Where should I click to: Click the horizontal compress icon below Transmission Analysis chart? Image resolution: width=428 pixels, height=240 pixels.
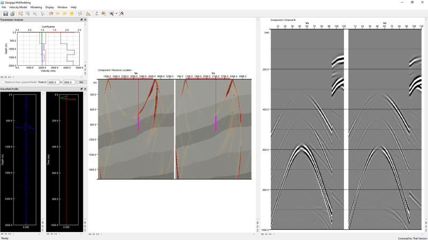point(10,77)
